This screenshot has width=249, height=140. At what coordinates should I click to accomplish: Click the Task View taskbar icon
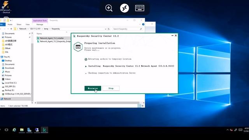click(x=6, y=130)
